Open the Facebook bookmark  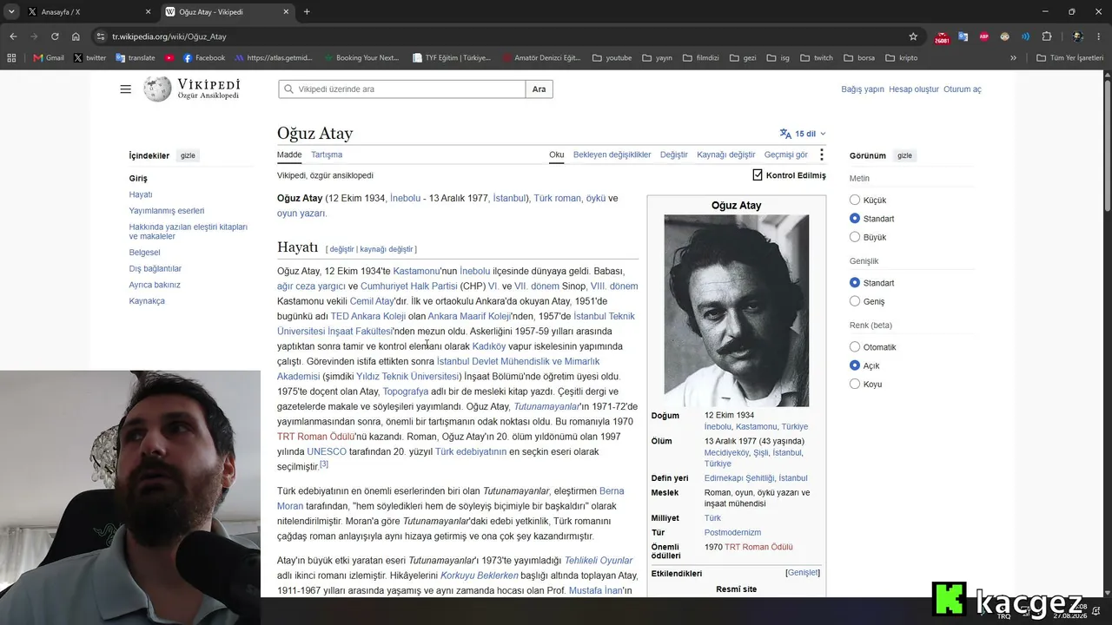click(203, 58)
